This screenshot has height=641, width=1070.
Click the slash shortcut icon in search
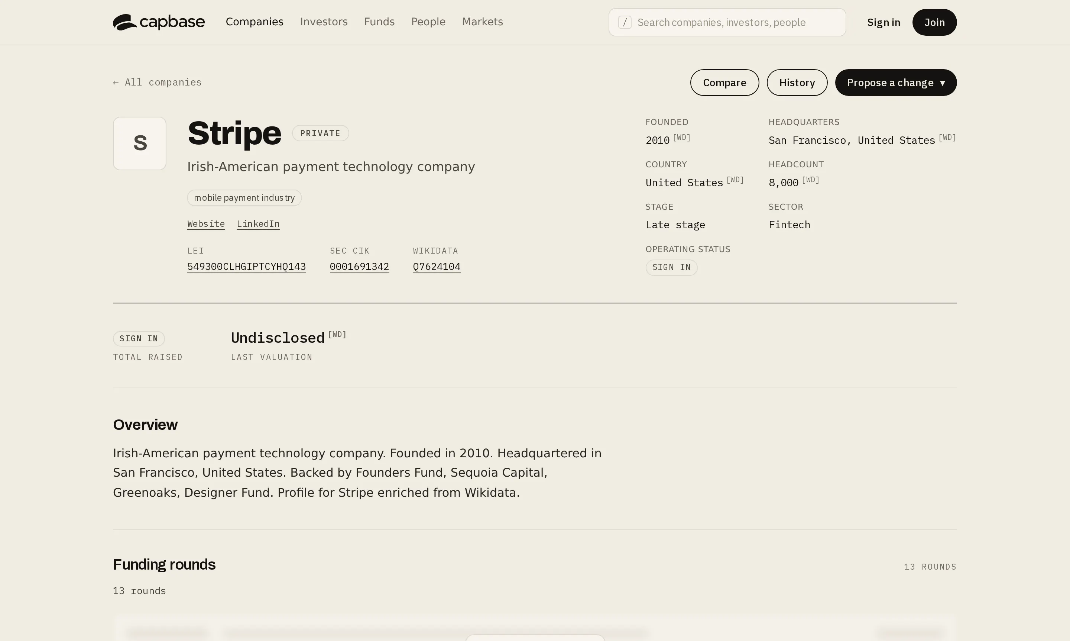click(625, 22)
